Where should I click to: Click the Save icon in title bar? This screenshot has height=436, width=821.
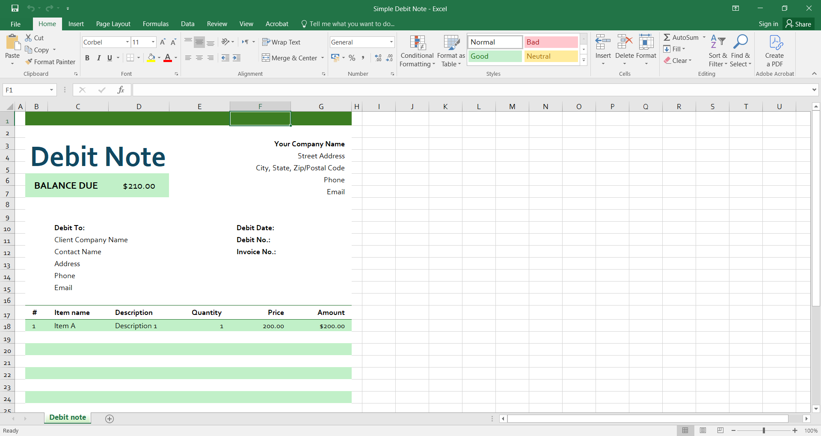tap(15, 9)
